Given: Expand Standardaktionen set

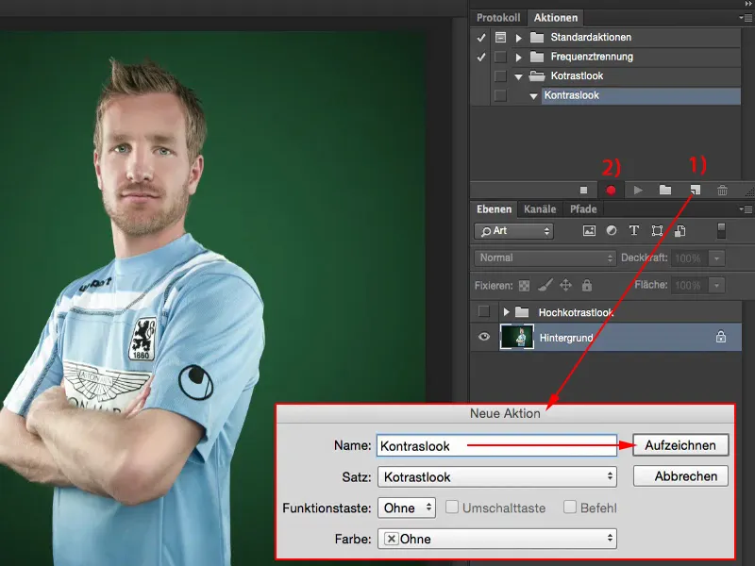Looking at the screenshot, I should point(518,38).
